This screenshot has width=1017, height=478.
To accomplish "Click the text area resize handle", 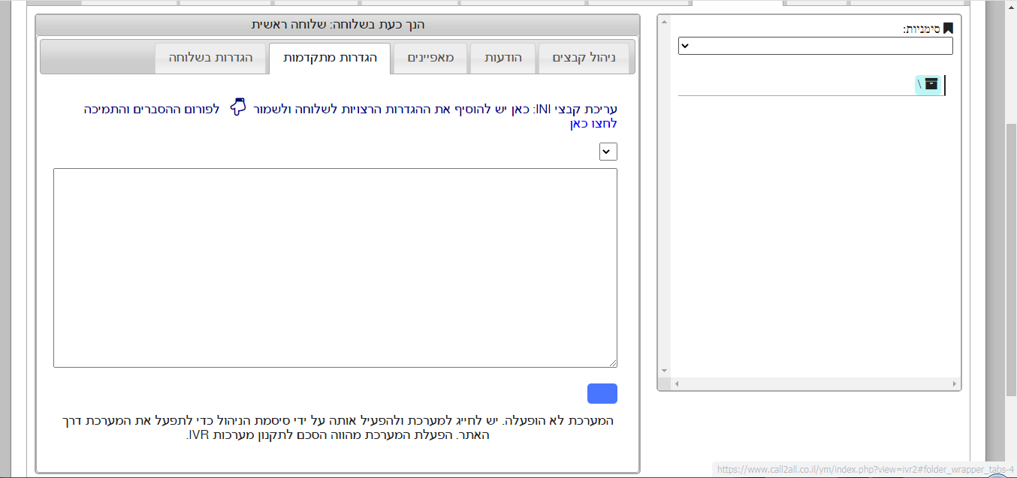I will (x=613, y=363).
